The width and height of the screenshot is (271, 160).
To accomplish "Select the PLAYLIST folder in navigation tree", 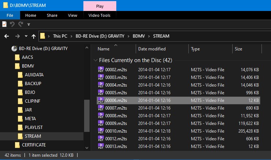I will click(x=34, y=127).
